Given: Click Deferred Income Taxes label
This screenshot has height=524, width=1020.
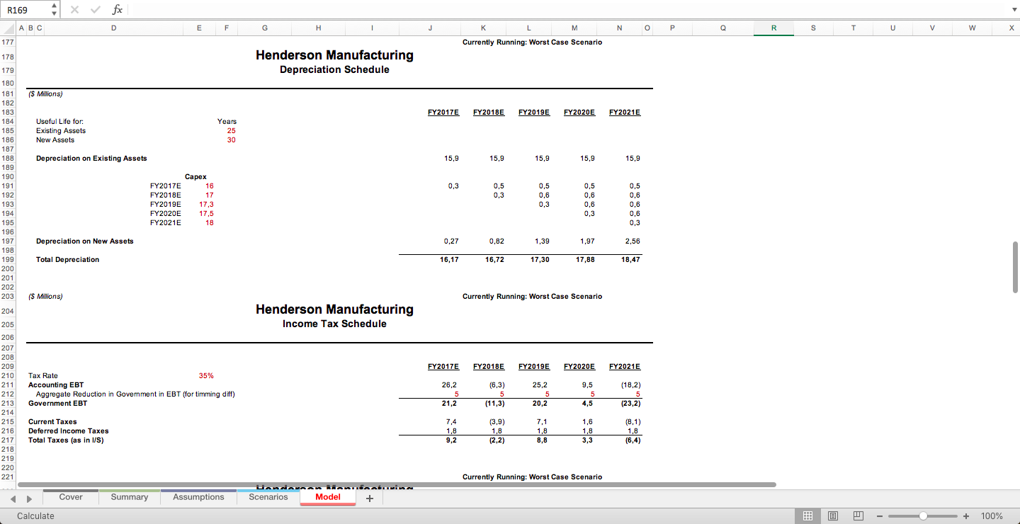Looking at the screenshot, I should (x=69, y=431).
